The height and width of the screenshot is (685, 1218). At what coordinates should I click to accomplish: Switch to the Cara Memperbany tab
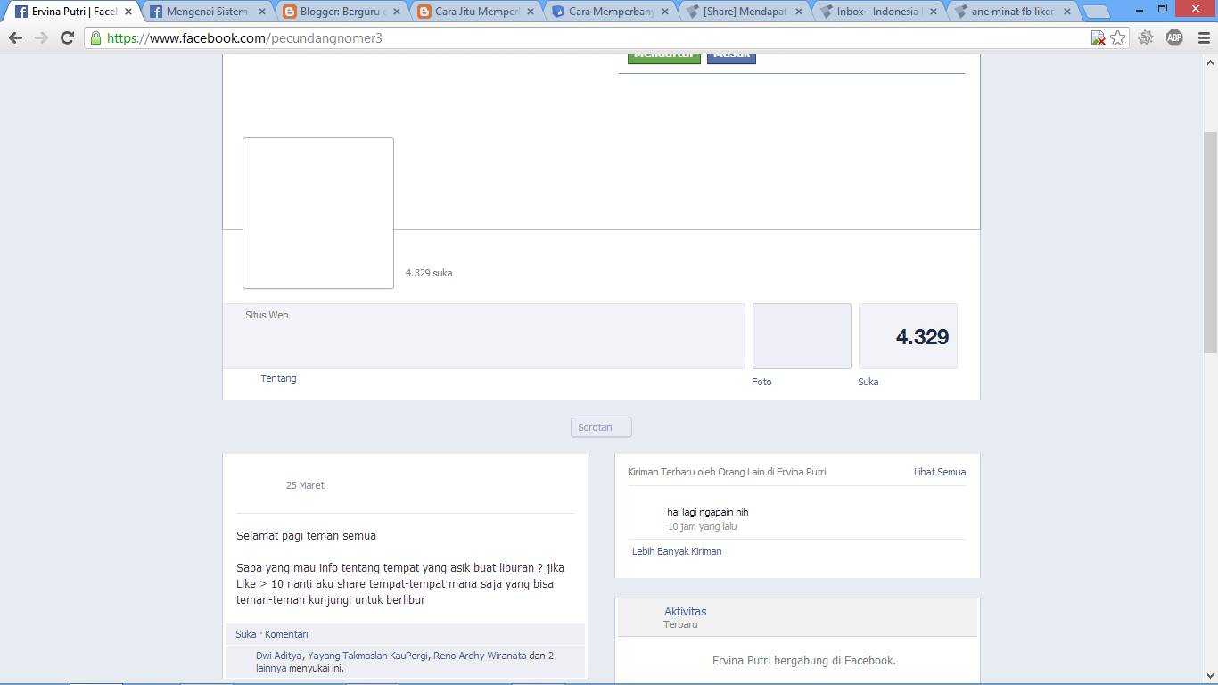pyautogui.click(x=610, y=12)
